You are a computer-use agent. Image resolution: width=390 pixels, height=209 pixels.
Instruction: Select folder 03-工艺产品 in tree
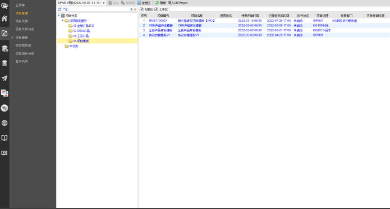click(x=81, y=36)
